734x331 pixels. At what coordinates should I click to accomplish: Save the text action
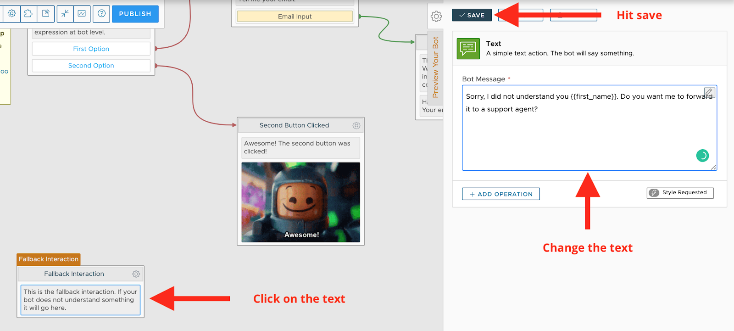472,15
